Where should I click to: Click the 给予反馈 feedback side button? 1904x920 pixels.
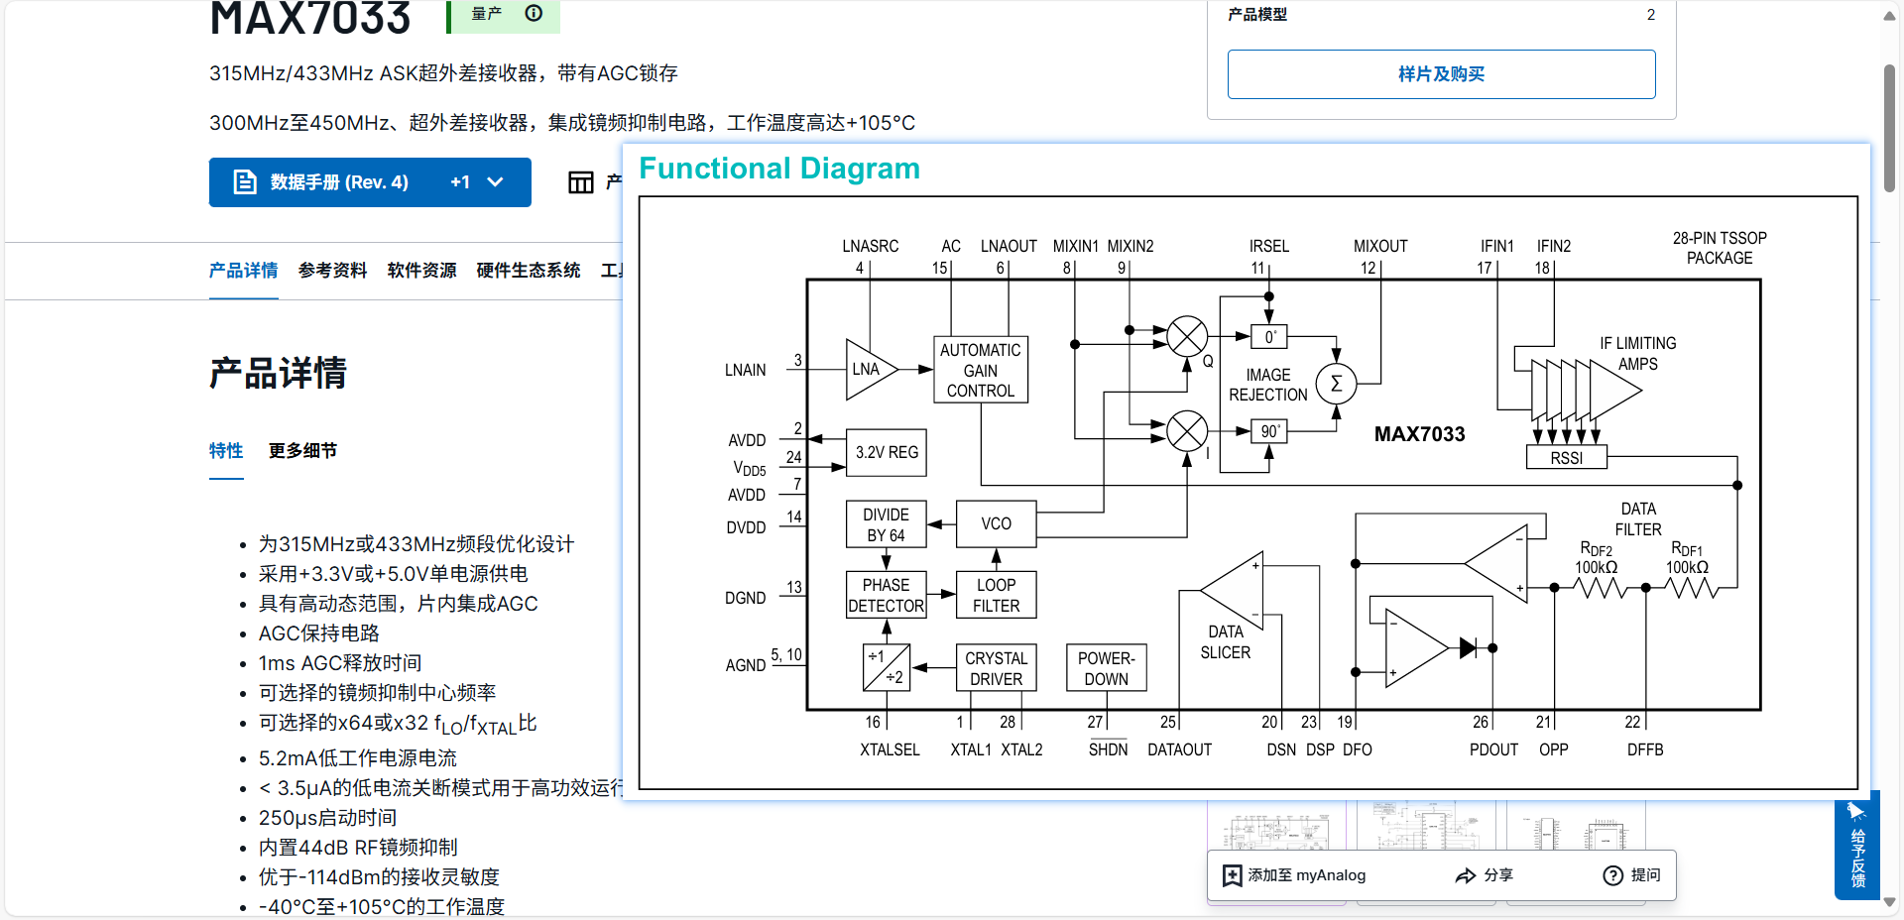pyautogui.click(x=1857, y=845)
